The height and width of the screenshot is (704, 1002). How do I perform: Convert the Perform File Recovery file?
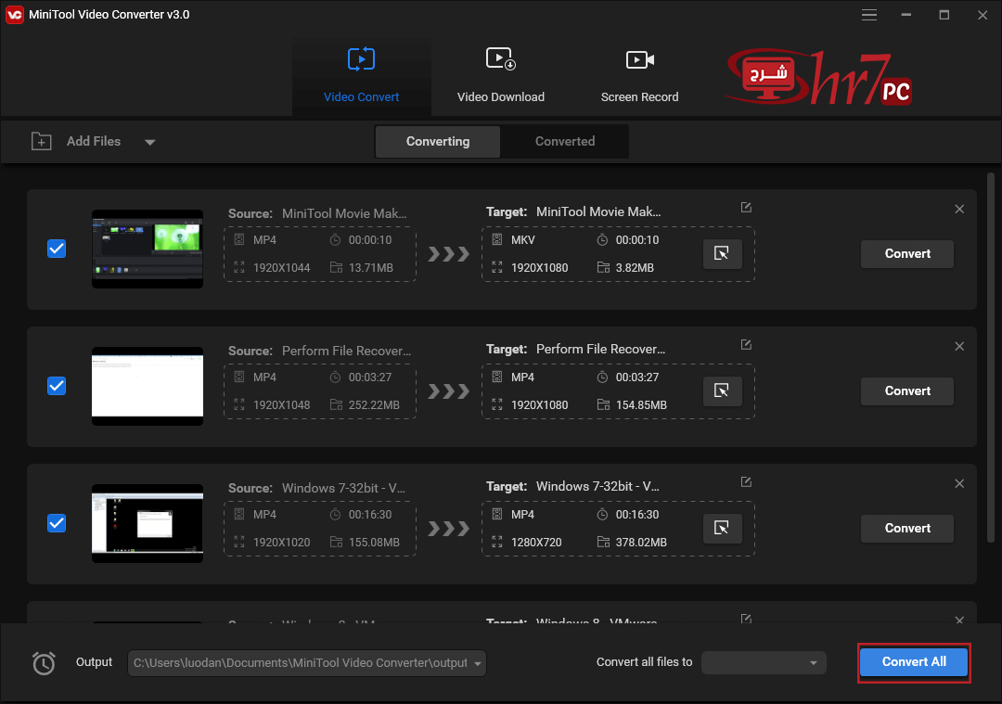[906, 391]
